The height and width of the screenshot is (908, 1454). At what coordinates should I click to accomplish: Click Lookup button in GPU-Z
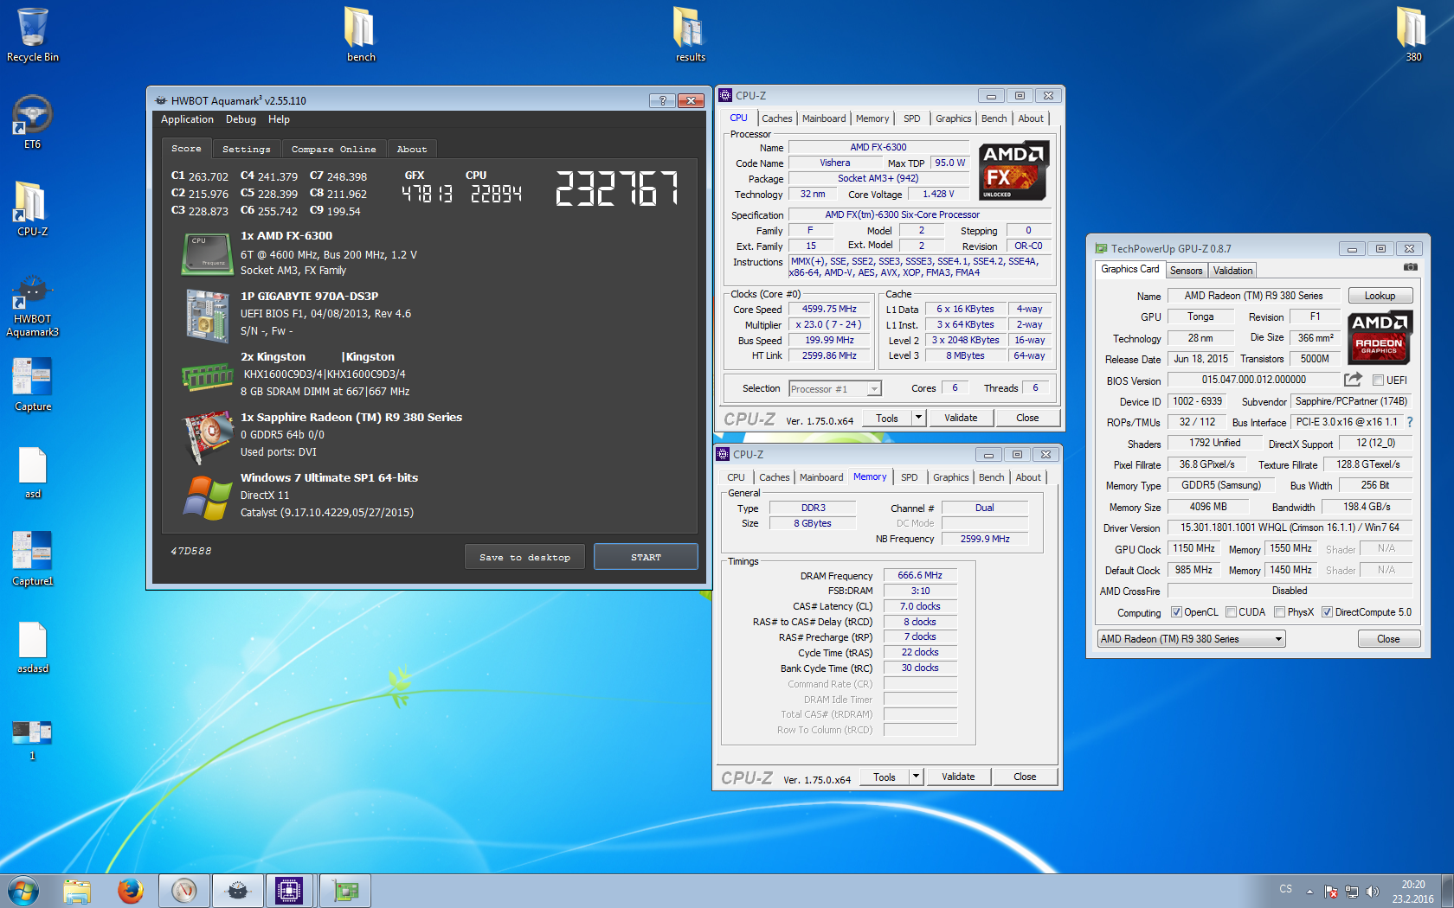tap(1380, 296)
